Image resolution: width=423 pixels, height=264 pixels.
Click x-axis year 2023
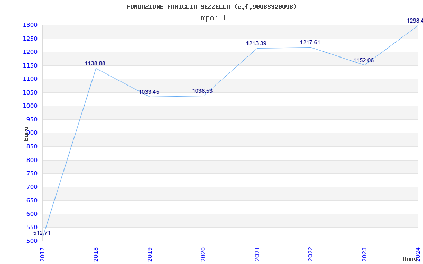[364, 254]
